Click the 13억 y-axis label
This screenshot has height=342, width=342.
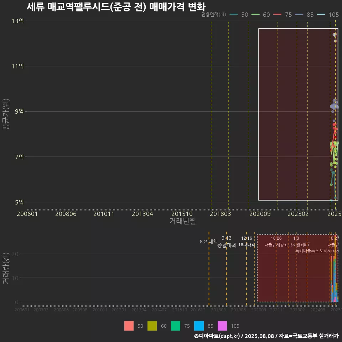pos(18,21)
